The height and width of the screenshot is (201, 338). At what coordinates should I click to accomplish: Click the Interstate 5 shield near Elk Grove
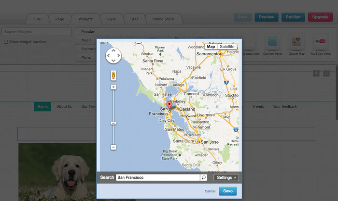point(226,82)
